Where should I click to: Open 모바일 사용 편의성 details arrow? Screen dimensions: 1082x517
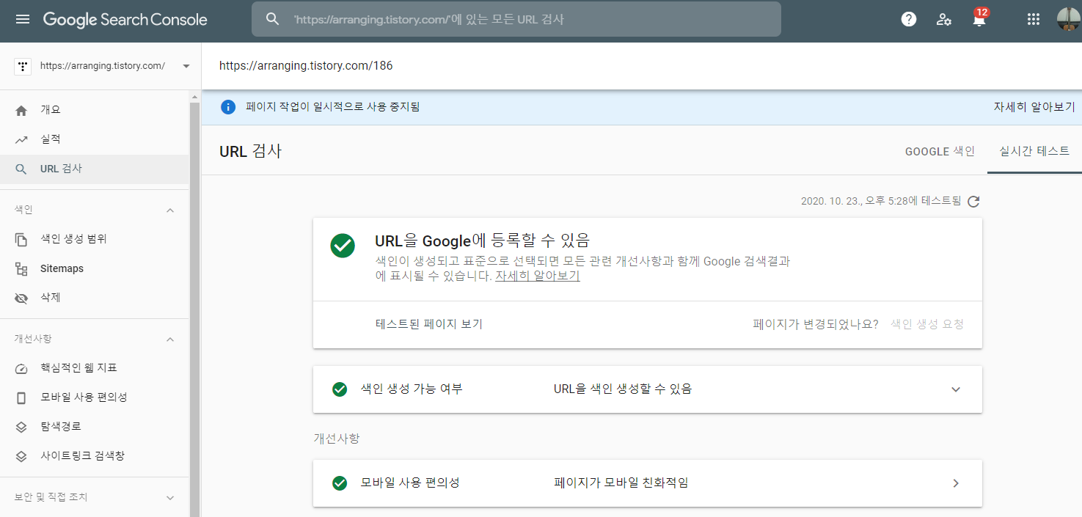coord(956,483)
